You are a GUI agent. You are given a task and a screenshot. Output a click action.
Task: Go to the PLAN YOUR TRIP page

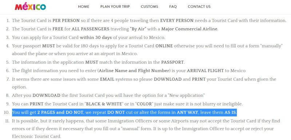pos(115,7)
